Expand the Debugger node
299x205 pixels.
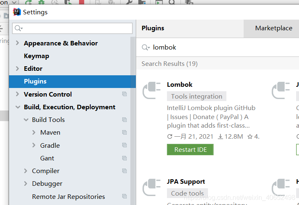tap(25, 183)
